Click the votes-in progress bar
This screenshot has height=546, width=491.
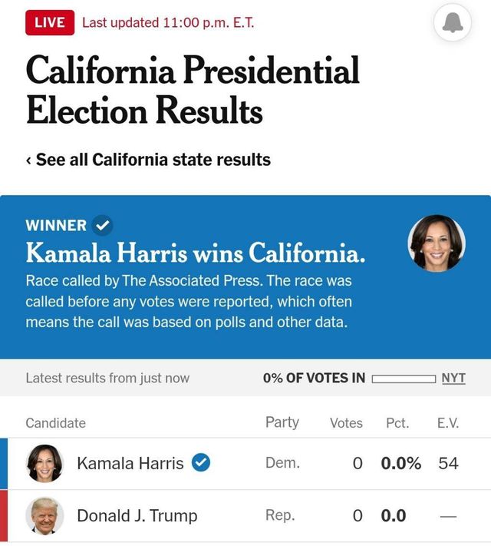404,378
